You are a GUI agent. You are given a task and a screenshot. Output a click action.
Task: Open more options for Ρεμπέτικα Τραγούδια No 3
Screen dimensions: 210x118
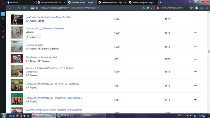(196, 100)
